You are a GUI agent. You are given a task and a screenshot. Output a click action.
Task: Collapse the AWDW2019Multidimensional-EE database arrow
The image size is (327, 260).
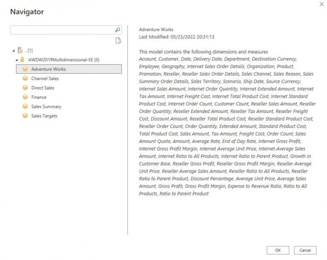pyautogui.click(x=17, y=60)
